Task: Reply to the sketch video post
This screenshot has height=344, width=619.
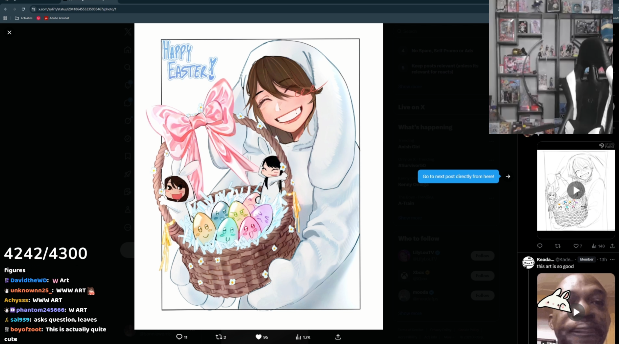Action: (x=540, y=246)
